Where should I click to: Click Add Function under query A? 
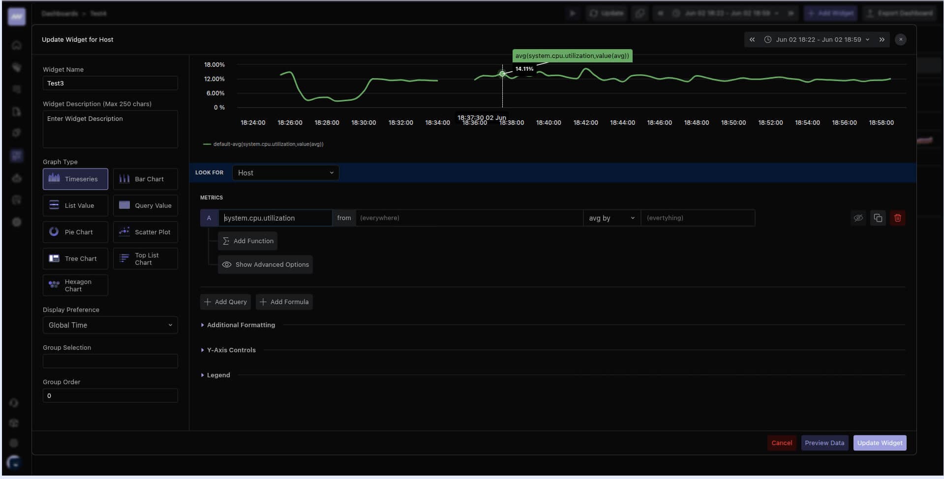coord(247,241)
